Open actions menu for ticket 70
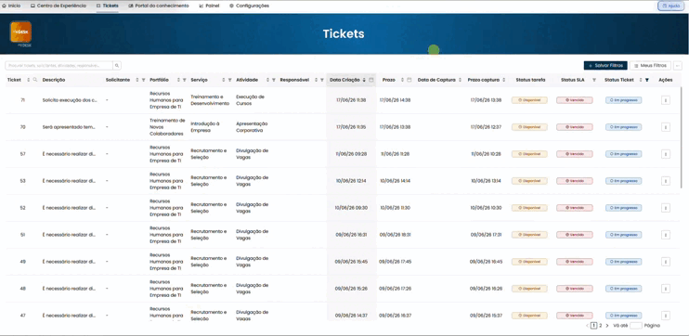This screenshot has width=689, height=336. 665,127
